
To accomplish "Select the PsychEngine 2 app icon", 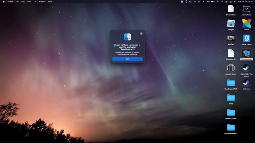I will coord(246,53).
